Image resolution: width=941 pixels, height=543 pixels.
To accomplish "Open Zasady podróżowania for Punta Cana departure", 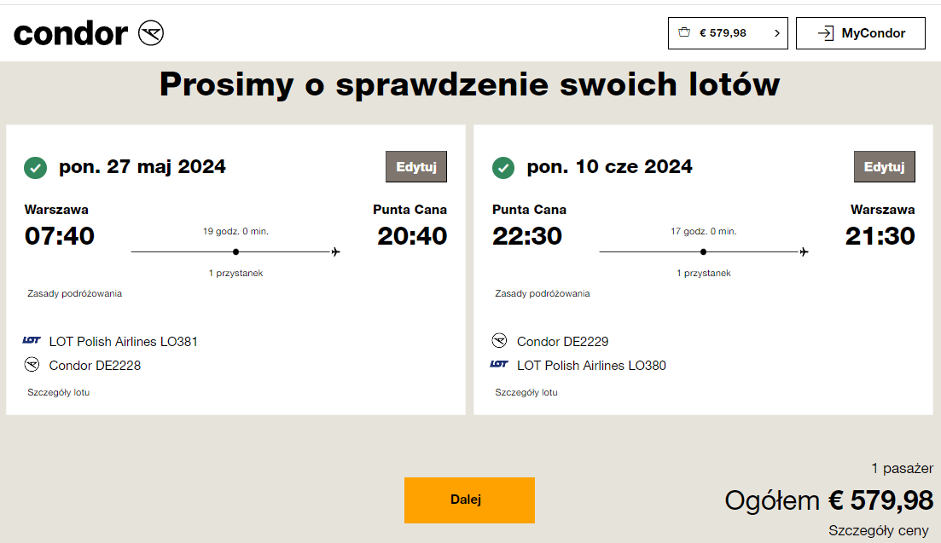I will coord(543,294).
